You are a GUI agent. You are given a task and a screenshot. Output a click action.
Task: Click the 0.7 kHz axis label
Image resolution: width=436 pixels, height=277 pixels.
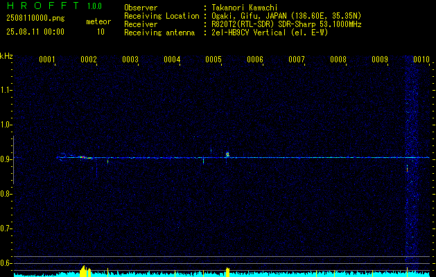pos(6,229)
